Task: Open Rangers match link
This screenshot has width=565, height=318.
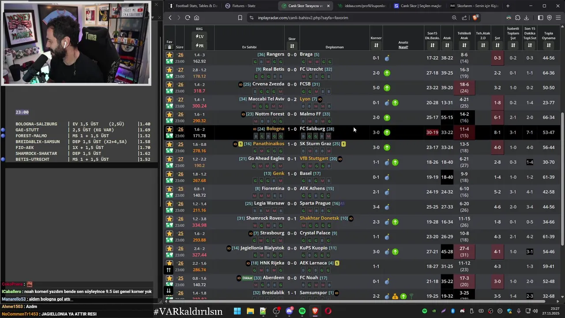Action: tap(275, 54)
